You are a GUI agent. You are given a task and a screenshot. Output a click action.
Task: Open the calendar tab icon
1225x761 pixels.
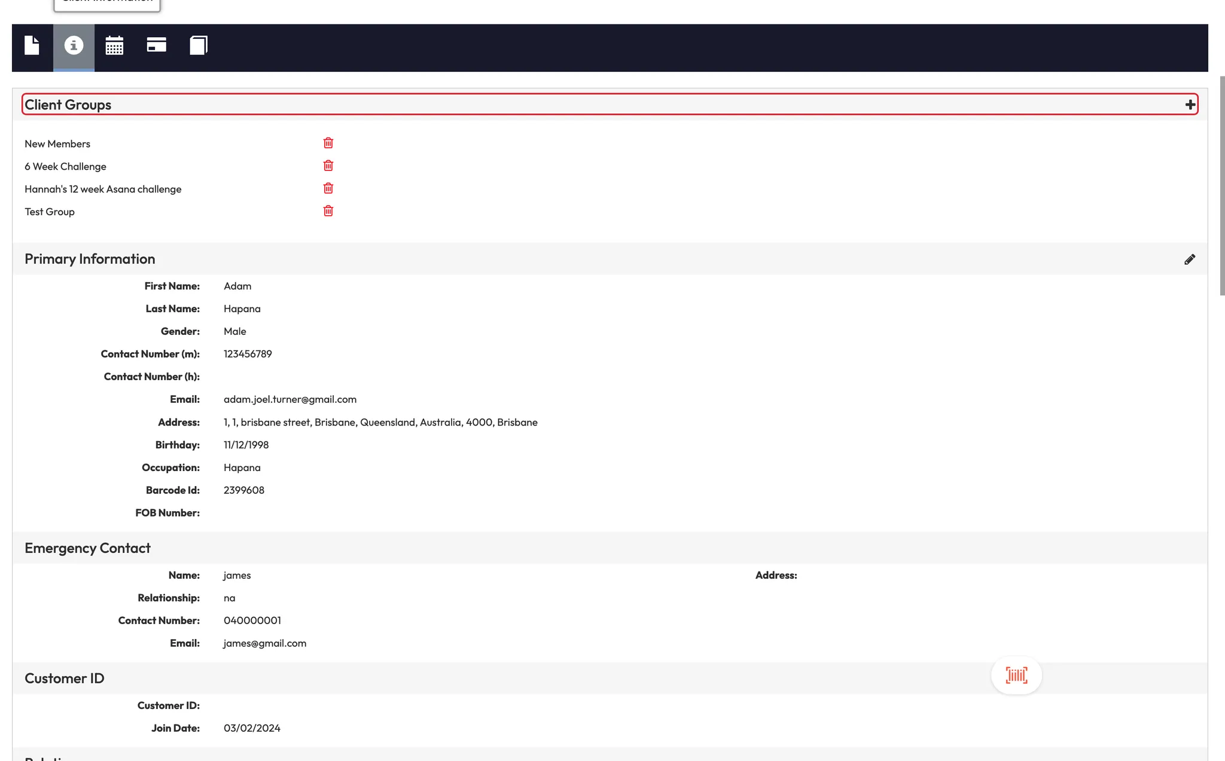tap(114, 45)
